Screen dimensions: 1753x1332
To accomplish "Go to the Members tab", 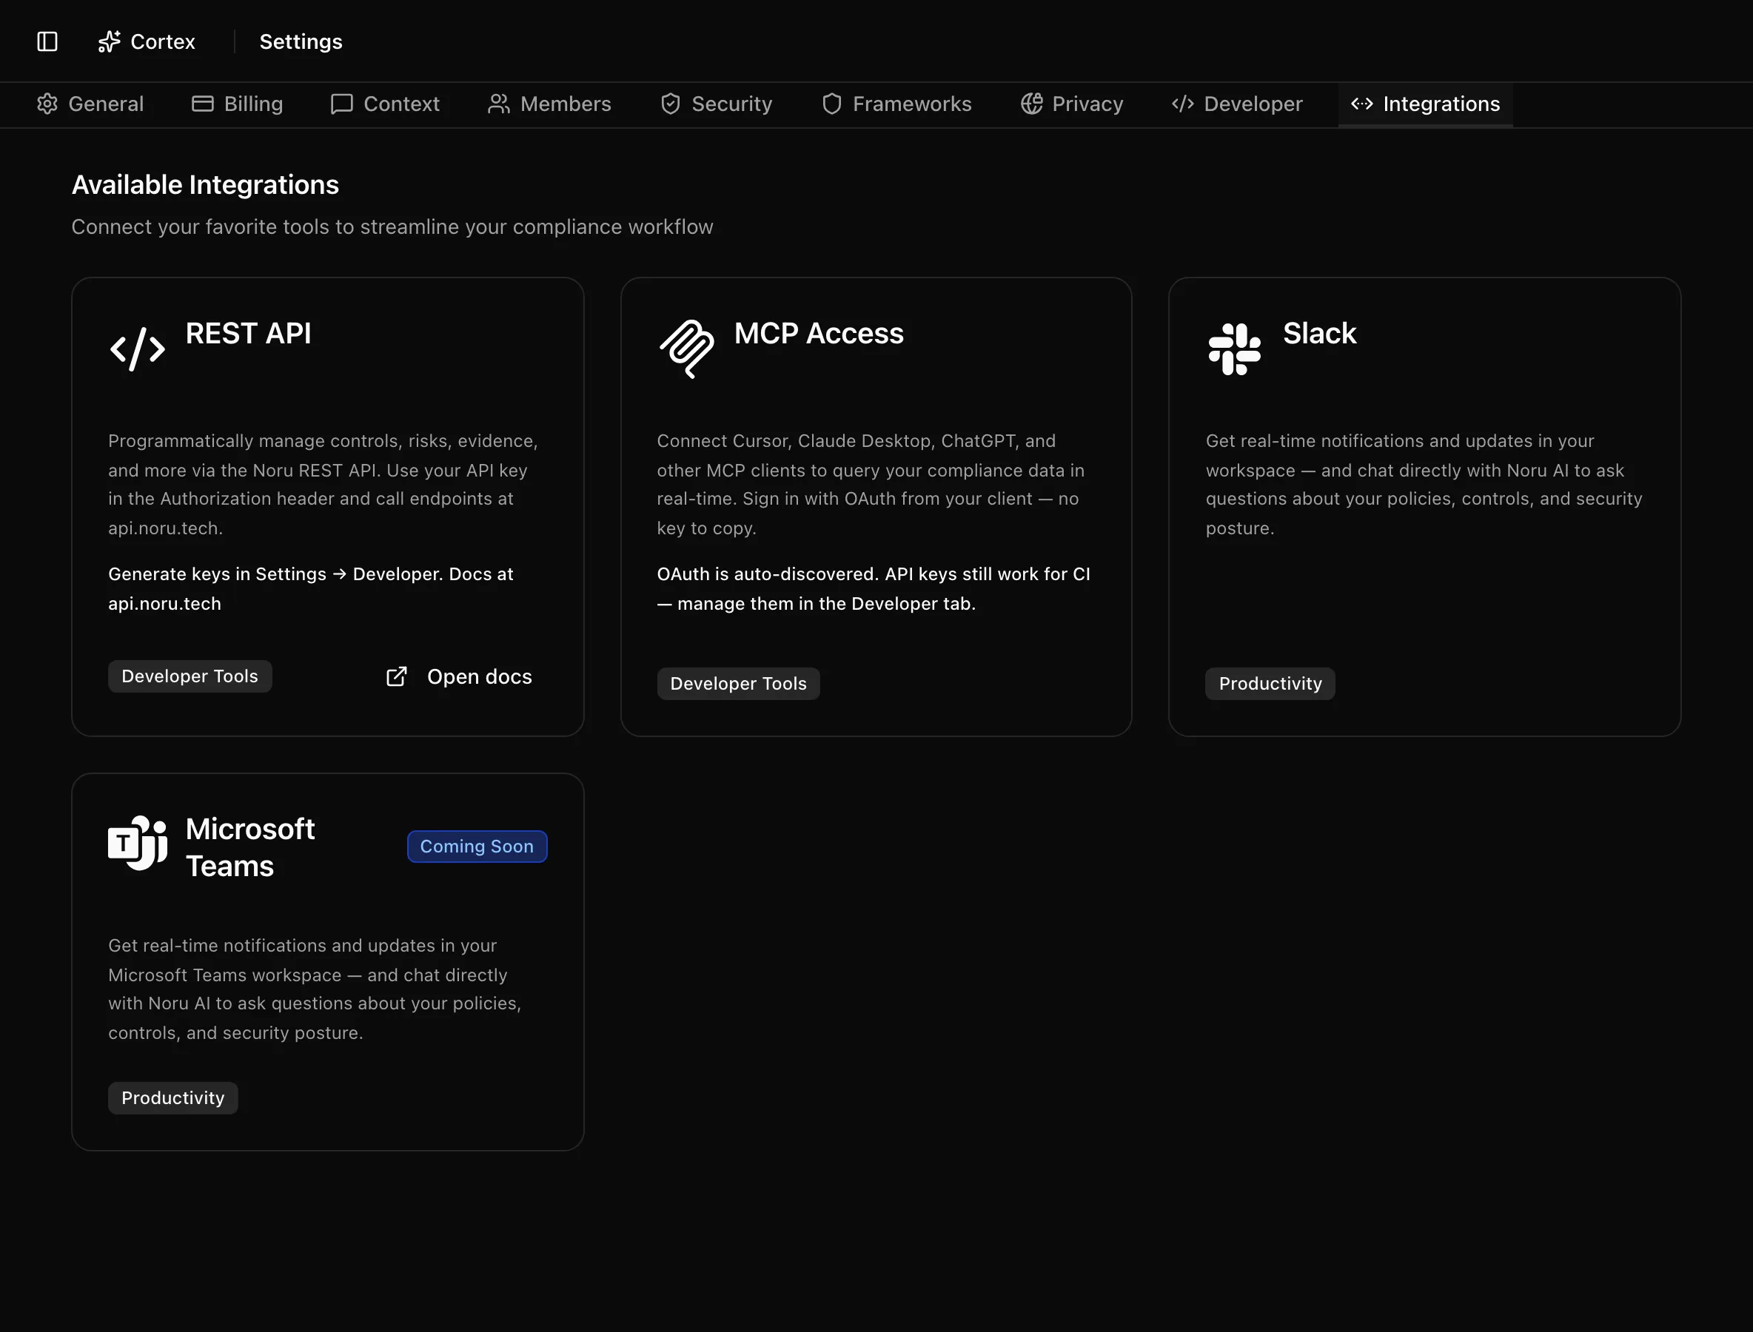I will (x=550, y=104).
